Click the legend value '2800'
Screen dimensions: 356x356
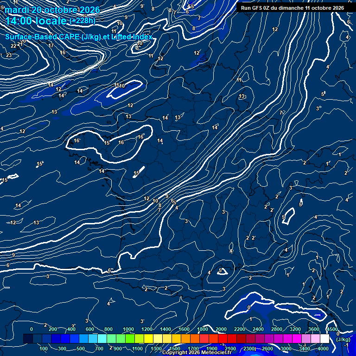pos(277,329)
